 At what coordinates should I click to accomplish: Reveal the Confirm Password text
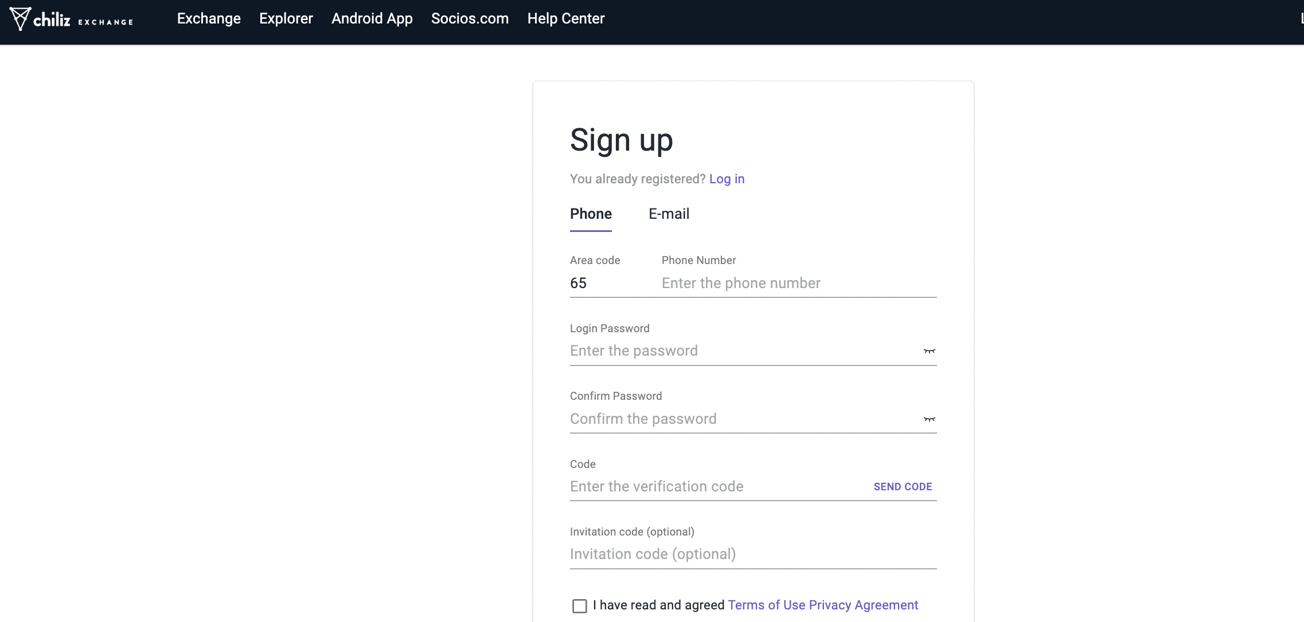pos(929,419)
